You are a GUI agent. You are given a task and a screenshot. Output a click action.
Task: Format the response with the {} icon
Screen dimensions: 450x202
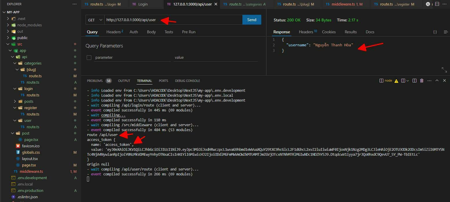click(x=435, y=32)
